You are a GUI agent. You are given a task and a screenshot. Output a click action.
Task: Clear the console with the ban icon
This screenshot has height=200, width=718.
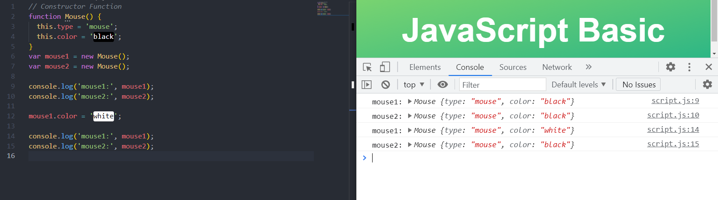386,85
